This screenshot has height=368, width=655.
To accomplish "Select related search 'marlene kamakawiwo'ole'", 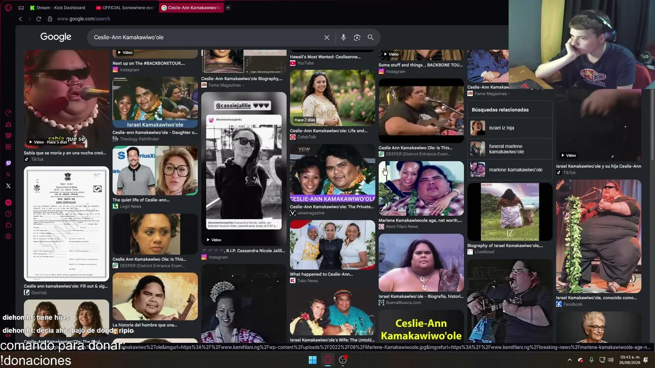I will point(510,170).
